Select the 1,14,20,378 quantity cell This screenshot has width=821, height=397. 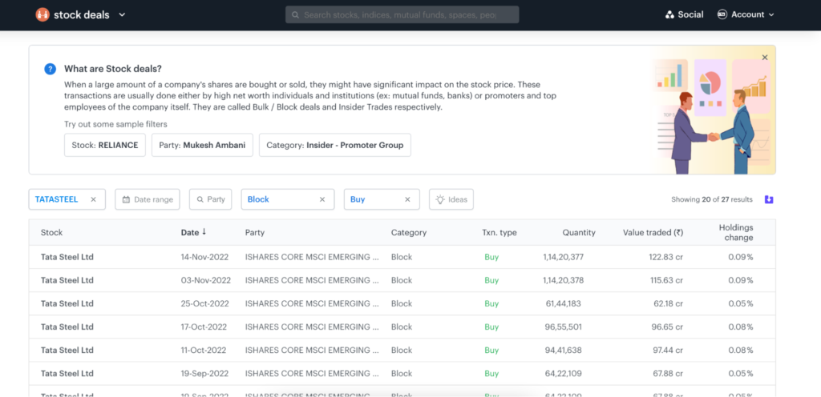coord(564,280)
